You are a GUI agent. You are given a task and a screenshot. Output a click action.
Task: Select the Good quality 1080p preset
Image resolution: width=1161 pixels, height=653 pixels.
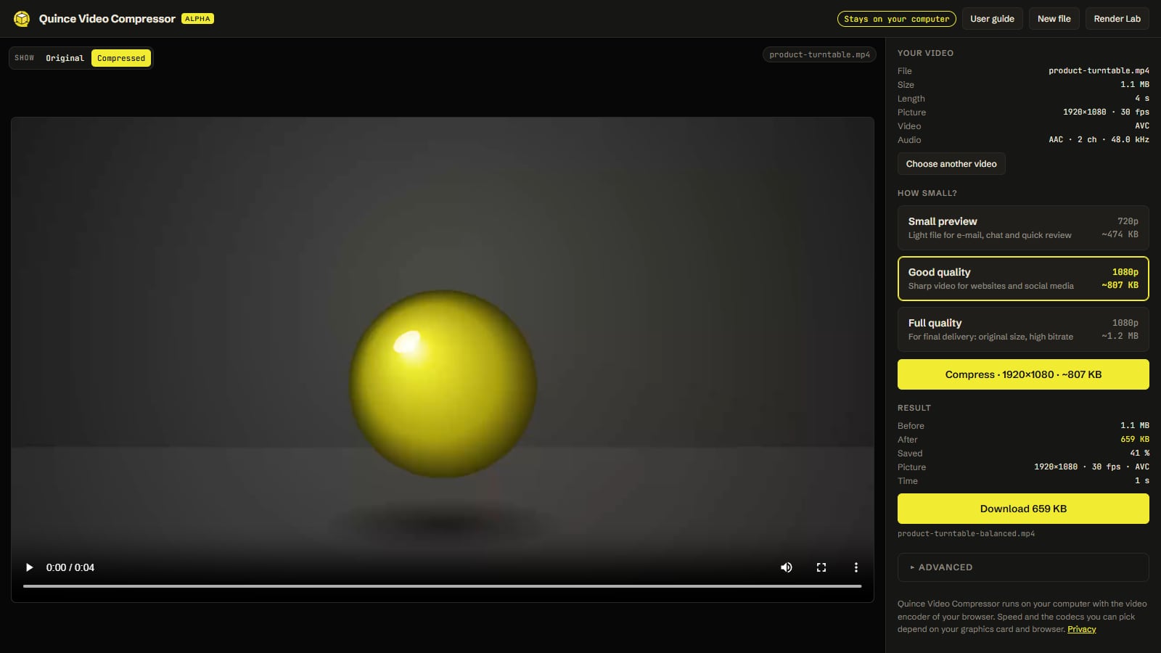click(1023, 279)
